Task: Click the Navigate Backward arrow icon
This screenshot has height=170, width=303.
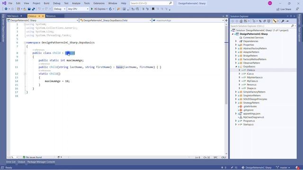Action: 6,9
